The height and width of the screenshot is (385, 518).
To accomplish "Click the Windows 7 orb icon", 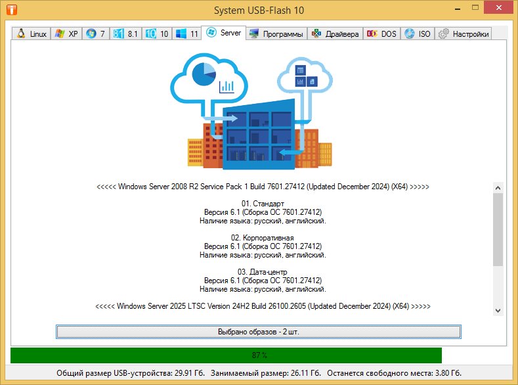I will coord(91,34).
